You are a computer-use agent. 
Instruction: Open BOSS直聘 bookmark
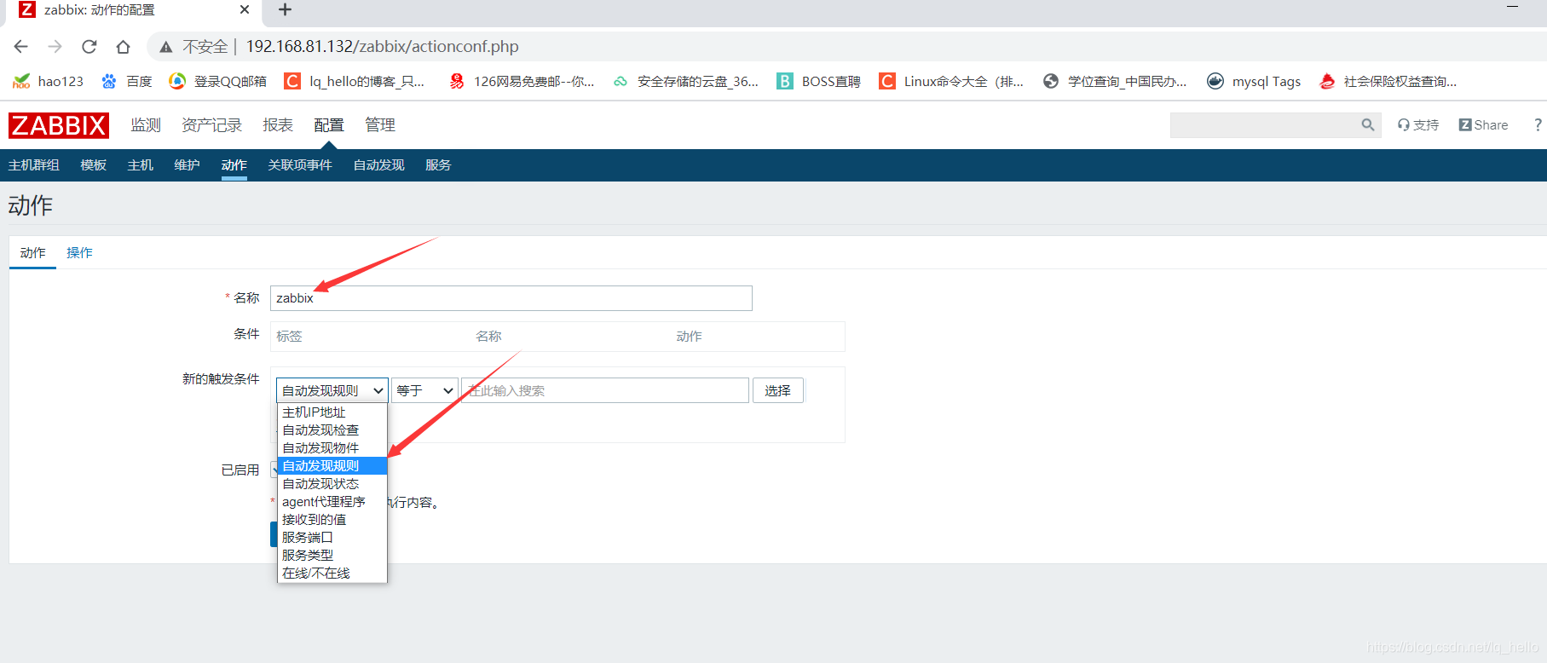pos(819,81)
